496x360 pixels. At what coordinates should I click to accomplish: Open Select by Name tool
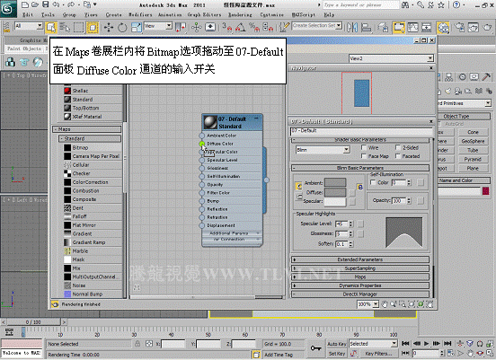(x=65, y=28)
